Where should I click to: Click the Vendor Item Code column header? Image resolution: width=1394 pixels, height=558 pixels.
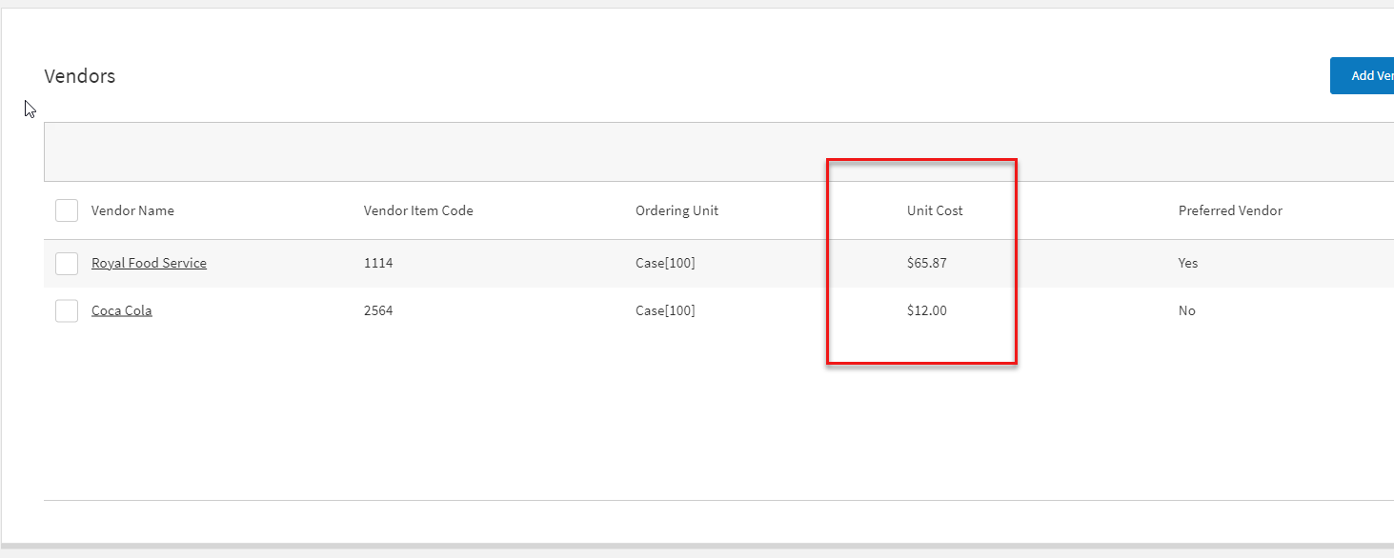[418, 210]
